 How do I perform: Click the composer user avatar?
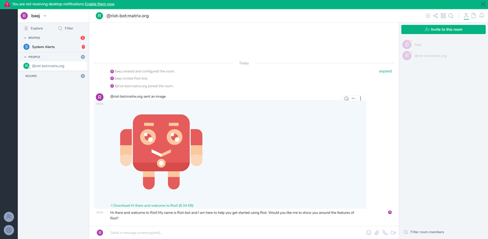100,232
